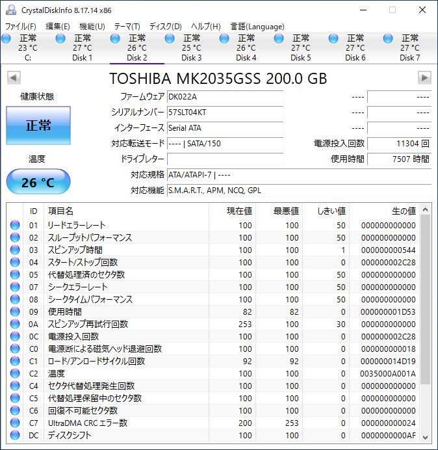Click status orb of row 01 リードエラーレート
This screenshot has width=438, height=450.
pyautogui.click(x=15, y=225)
